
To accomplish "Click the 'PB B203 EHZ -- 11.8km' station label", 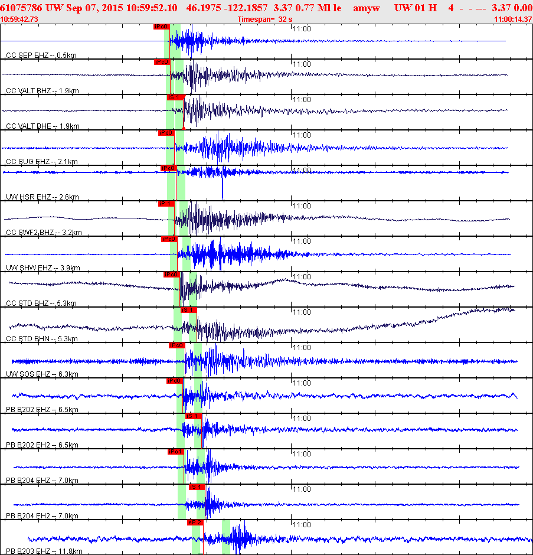I will click(x=44, y=551).
